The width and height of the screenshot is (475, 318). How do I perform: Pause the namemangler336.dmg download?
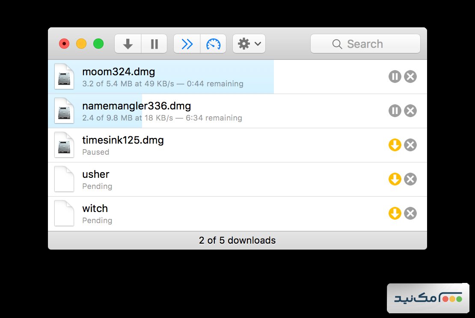[395, 111]
